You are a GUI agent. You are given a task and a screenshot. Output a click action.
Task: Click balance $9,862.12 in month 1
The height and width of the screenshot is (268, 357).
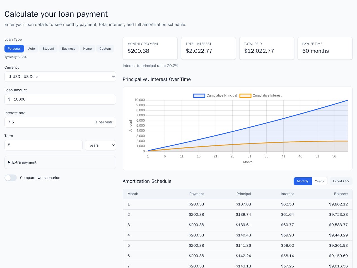(x=338, y=204)
